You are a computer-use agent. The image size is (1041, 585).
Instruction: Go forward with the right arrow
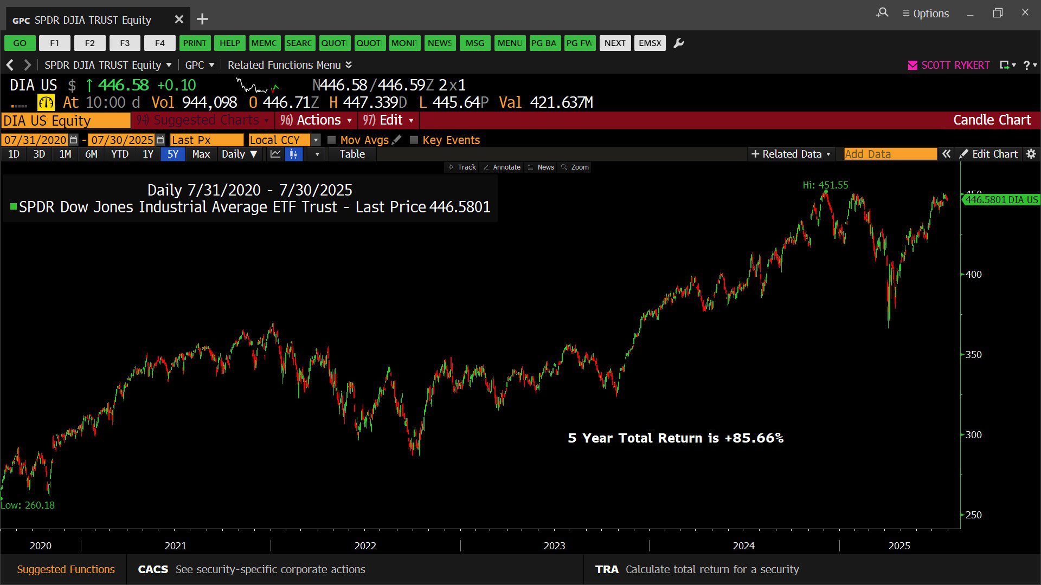pyautogui.click(x=27, y=65)
